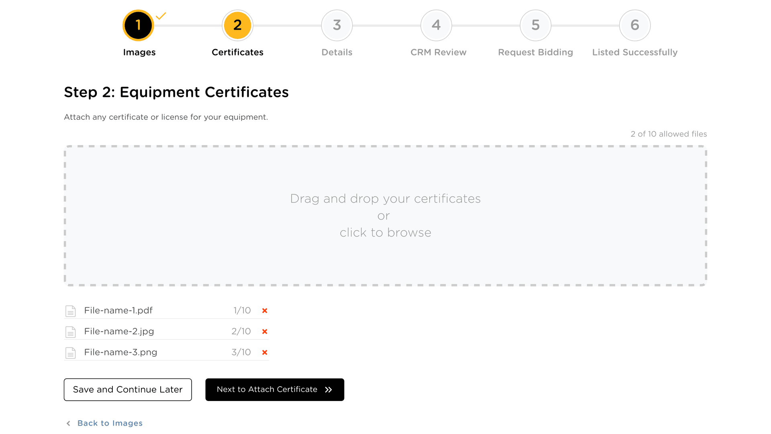Click drop zone to browse certificates
Screen dimensions: 771x434
[x=385, y=216]
